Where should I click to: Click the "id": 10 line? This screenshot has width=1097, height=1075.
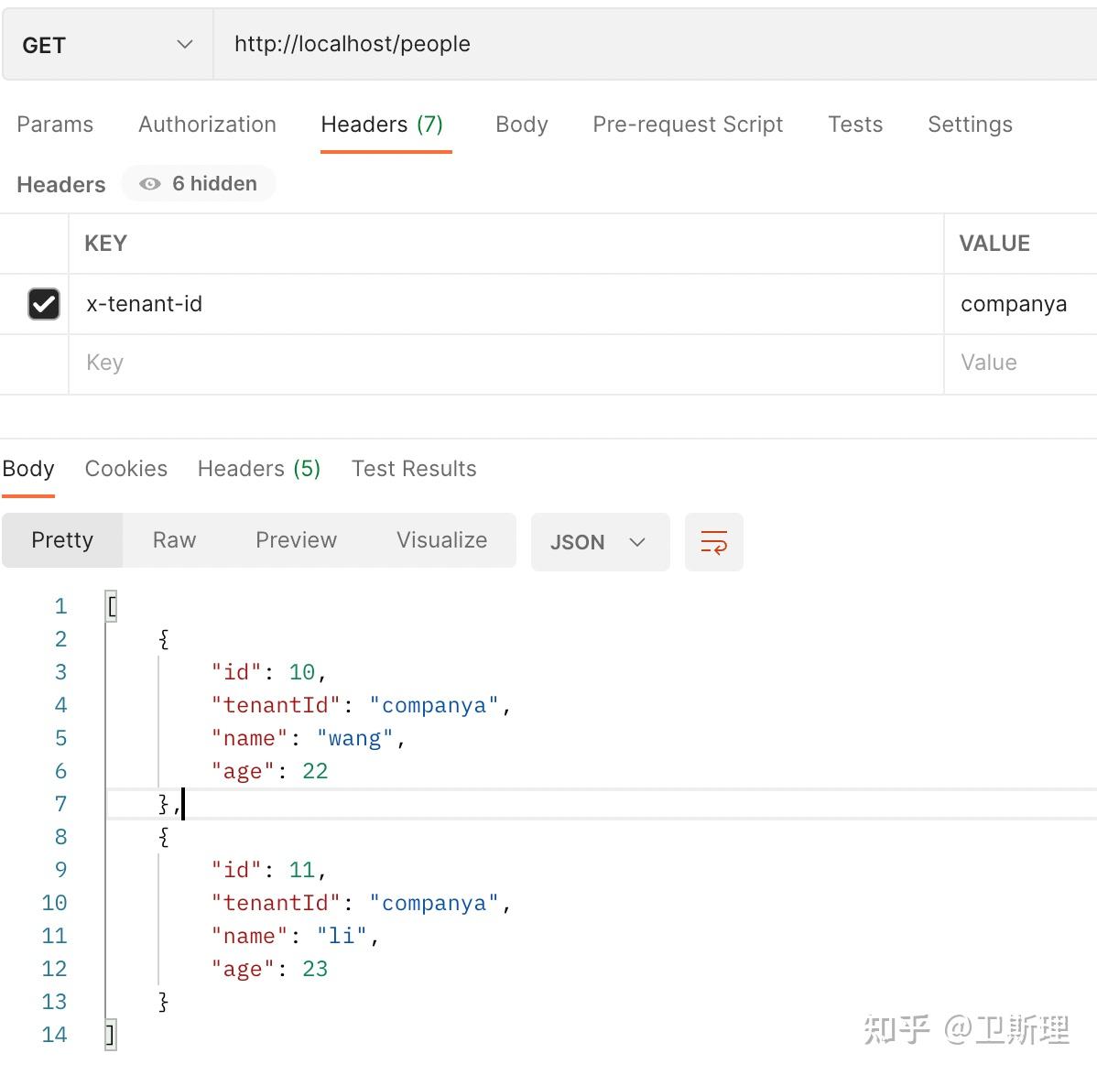pyautogui.click(x=268, y=673)
